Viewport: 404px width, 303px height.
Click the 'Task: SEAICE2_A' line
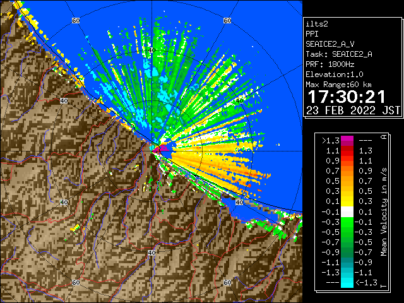339,54
